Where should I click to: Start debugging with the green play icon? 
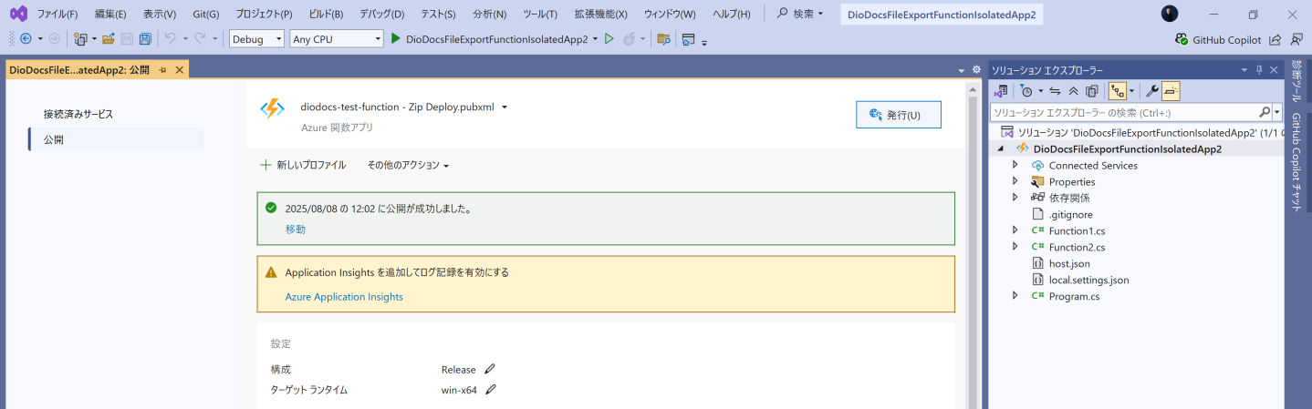(x=396, y=39)
